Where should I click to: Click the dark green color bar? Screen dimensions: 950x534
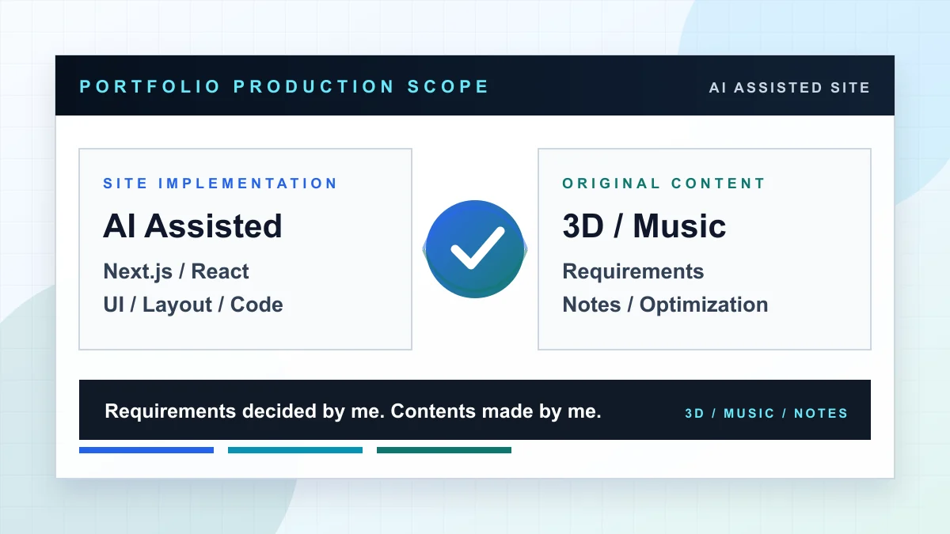pyautogui.click(x=444, y=450)
